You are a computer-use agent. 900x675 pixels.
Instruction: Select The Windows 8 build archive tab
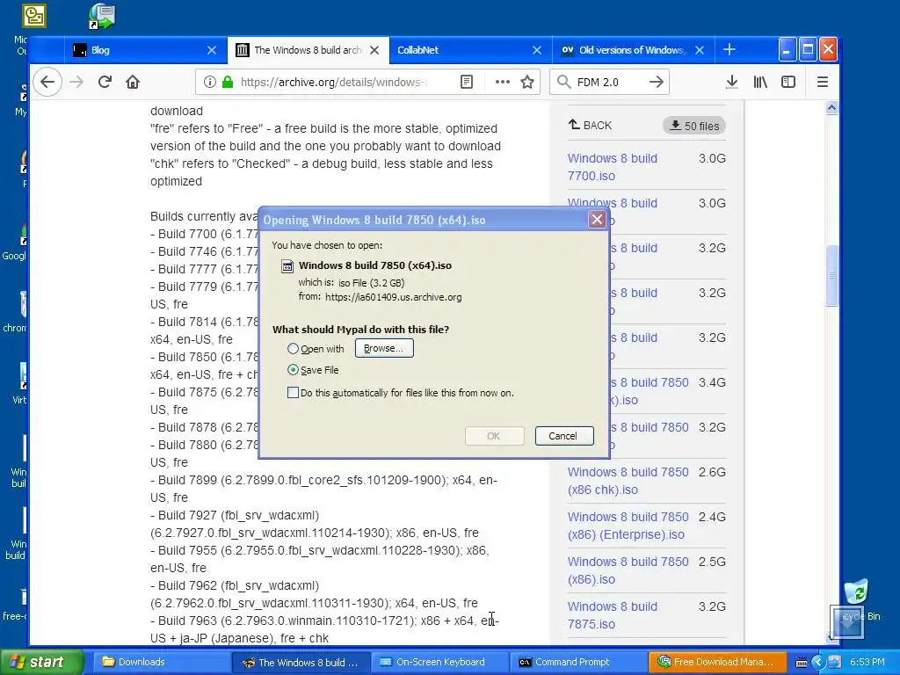tap(308, 50)
